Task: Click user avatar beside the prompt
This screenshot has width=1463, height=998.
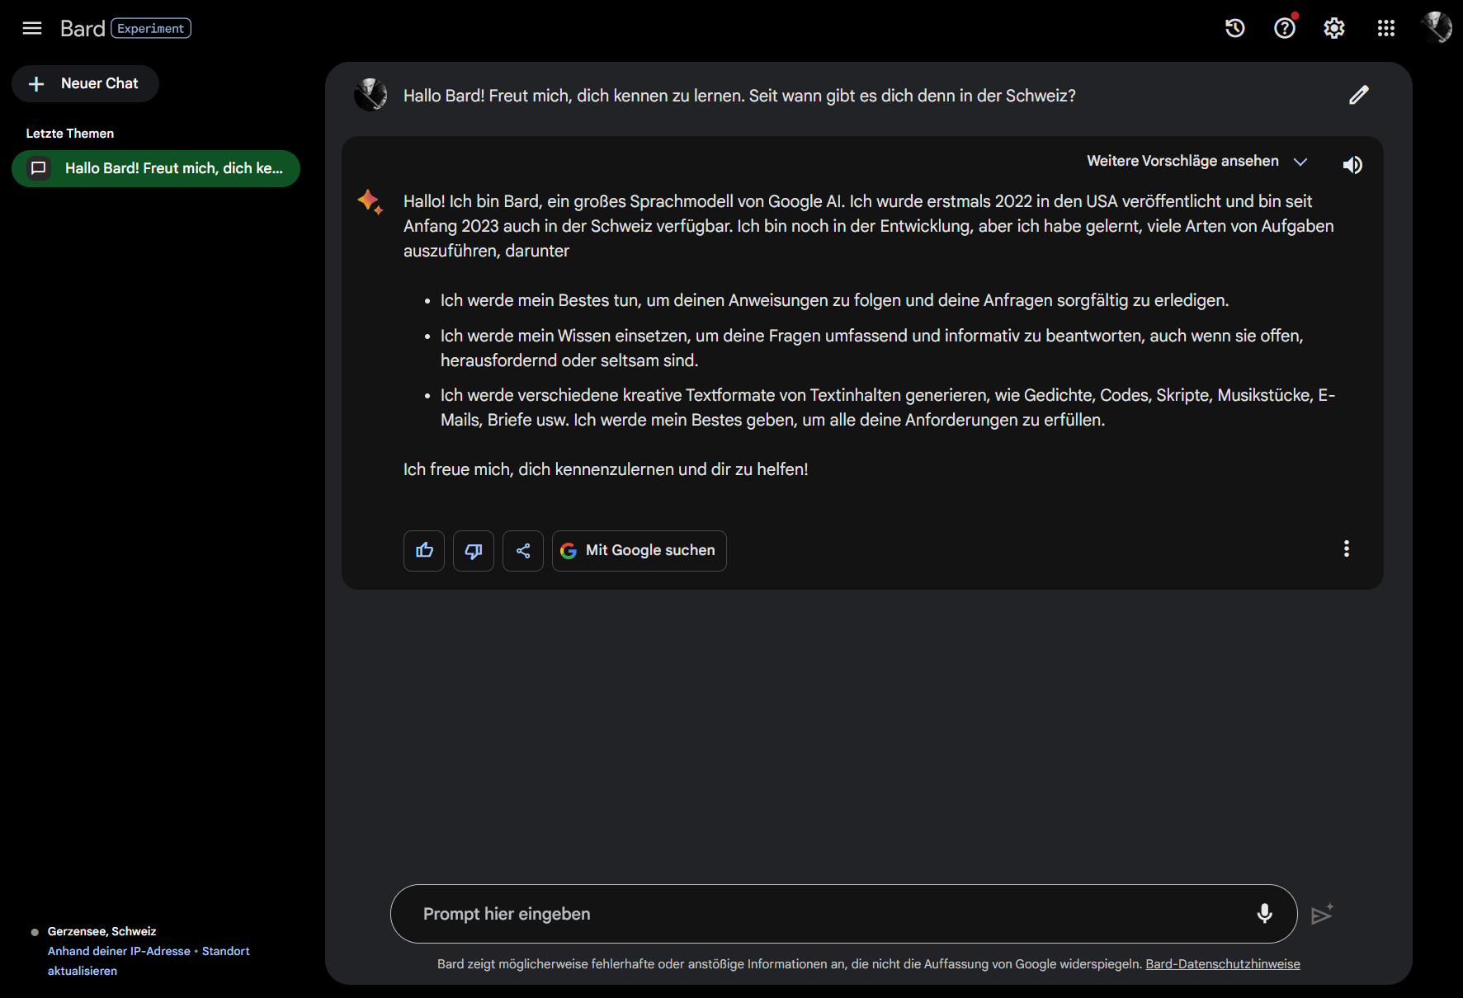Action: point(370,95)
